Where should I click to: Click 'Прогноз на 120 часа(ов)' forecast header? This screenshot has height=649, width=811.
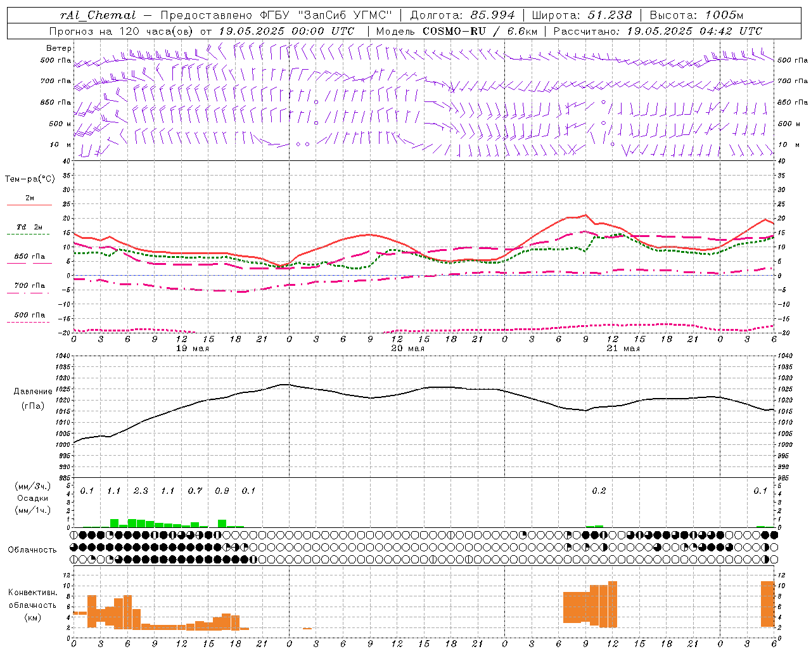pyautogui.click(x=122, y=31)
